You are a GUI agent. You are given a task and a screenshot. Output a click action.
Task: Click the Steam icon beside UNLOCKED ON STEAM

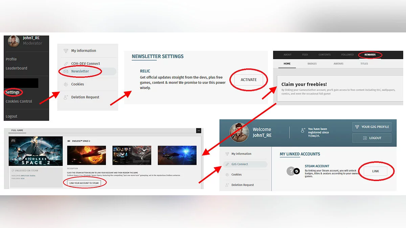coord(13,171)
